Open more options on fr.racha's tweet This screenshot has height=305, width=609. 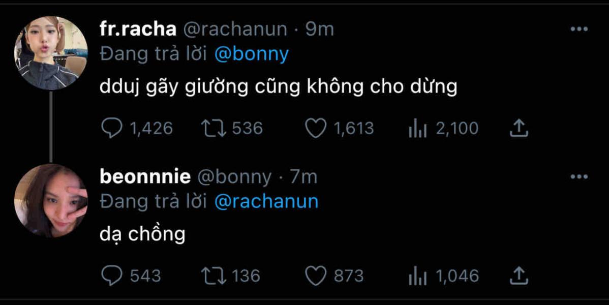click(579, 29)
